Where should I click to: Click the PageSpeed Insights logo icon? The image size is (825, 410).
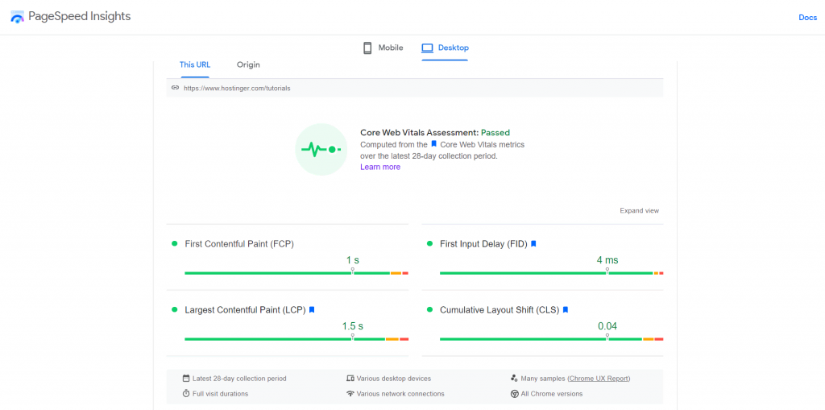point(17,17)
